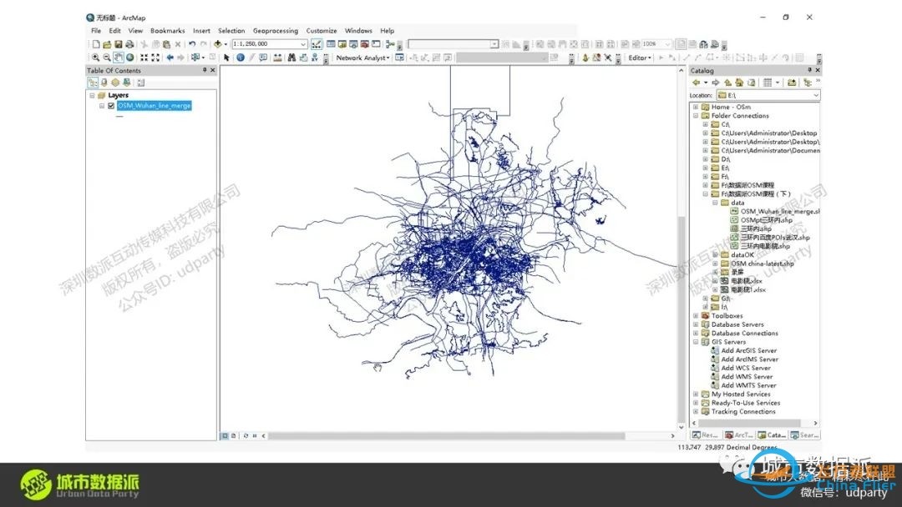This screenshot has width=902, height=507.
Task: Activate the Pan tool
Action: click(x=119, y=57)
